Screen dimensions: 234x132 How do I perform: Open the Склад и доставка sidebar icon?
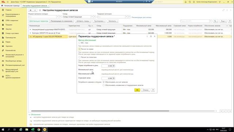point(3,33)
